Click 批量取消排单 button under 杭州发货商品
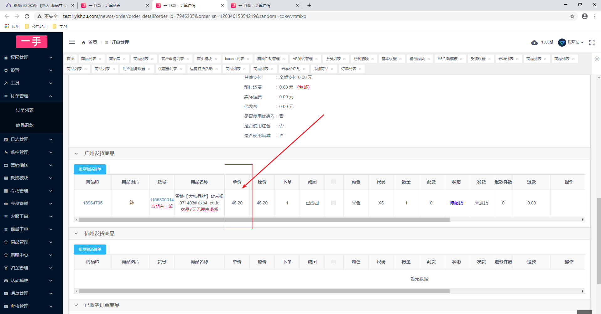601x314 pixels. pos(90,250)
